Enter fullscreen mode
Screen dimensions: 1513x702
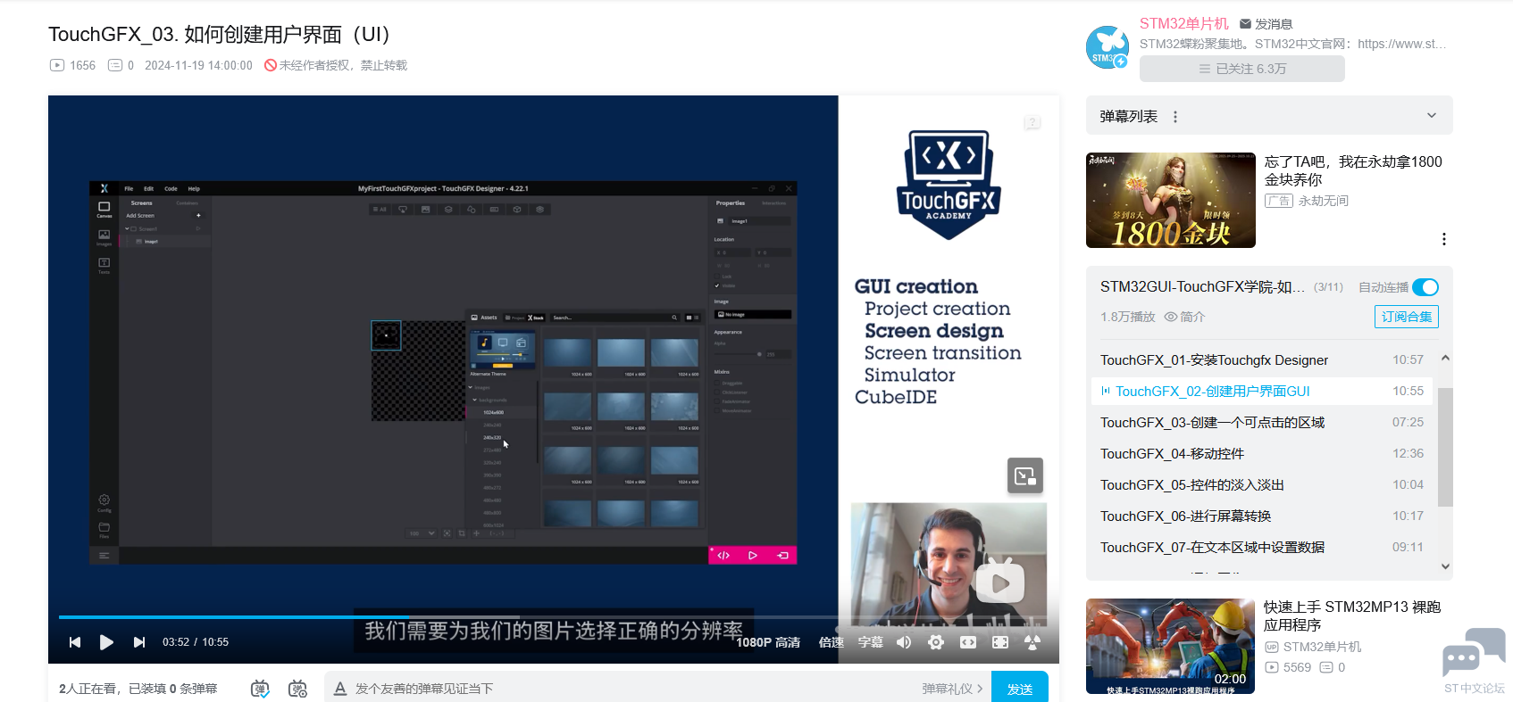1000,642
